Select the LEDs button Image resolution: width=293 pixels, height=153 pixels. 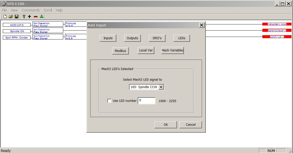click(x=182, y=38)
